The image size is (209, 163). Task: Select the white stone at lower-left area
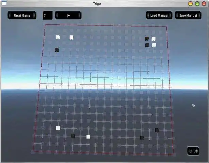click(58, 128)
